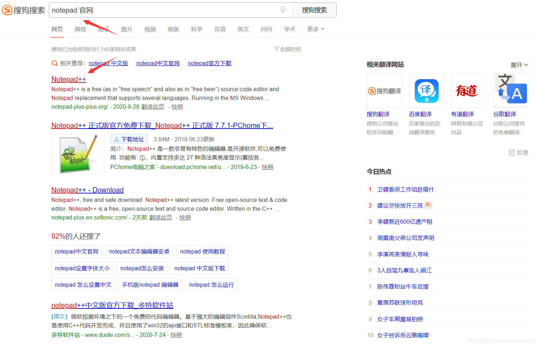Select the notepad中文官网 related search box
540x347 pixels.
point(77,252)
